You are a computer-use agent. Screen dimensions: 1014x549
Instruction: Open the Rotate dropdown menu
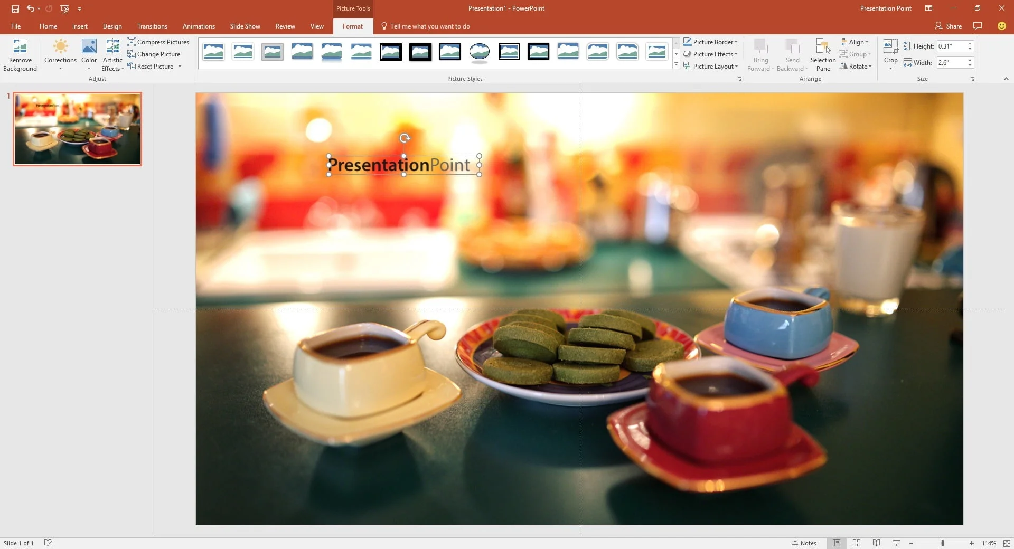[856, 66]
